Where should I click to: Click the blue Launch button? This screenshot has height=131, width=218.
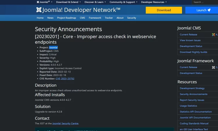pyautogui.click(x=202, y=10)
